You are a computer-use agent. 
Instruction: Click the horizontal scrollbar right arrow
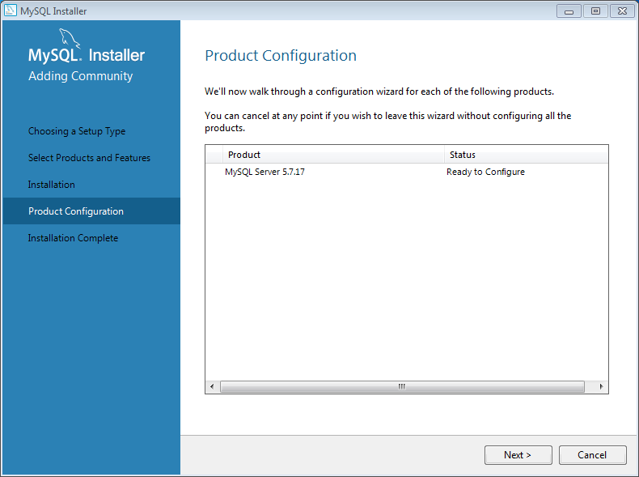[602, 386]
